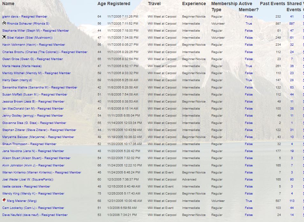The image size is (304, 222).
Task: Open Jenny Godley (jennyg) profile
Action: coord(33,116)
